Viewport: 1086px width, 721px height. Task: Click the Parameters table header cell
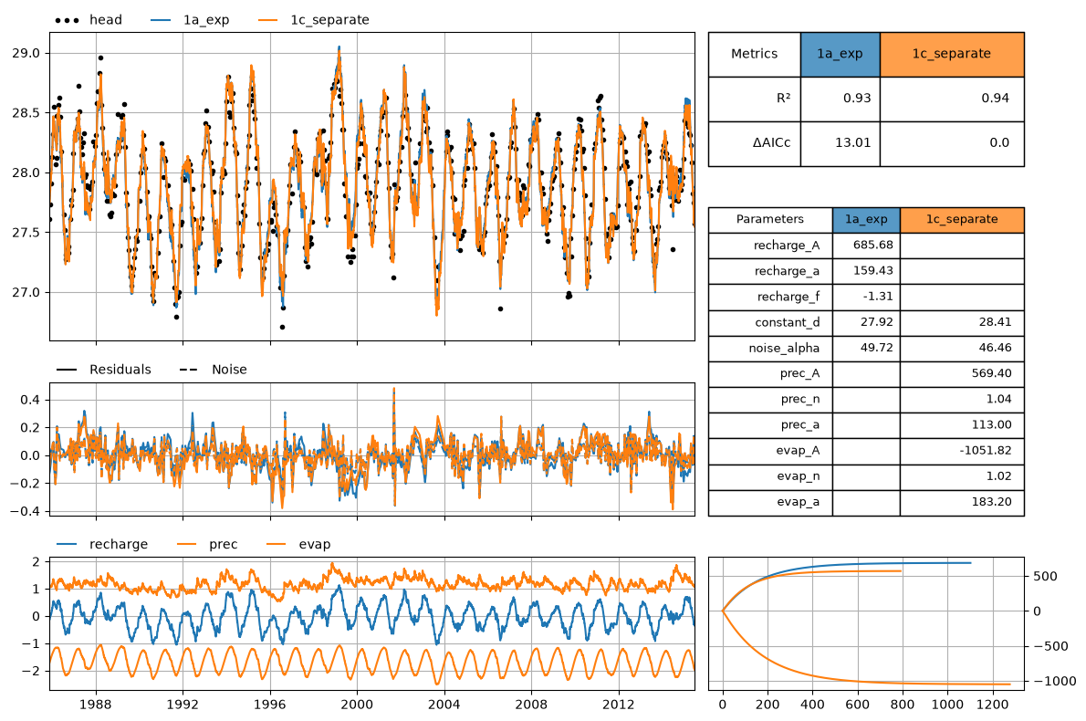(x=770, y=220)
